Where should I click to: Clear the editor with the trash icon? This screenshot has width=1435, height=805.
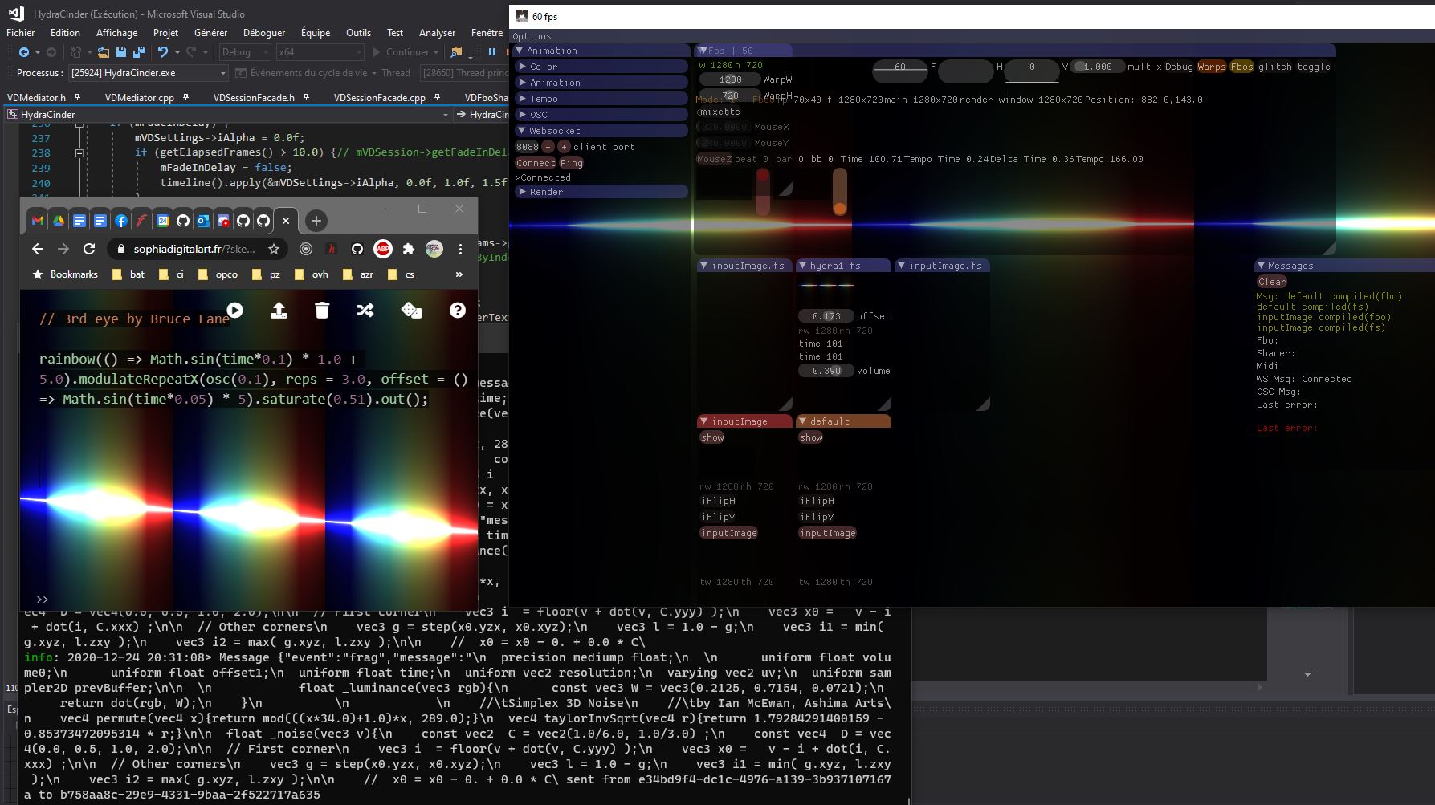(x=322, y=311)
